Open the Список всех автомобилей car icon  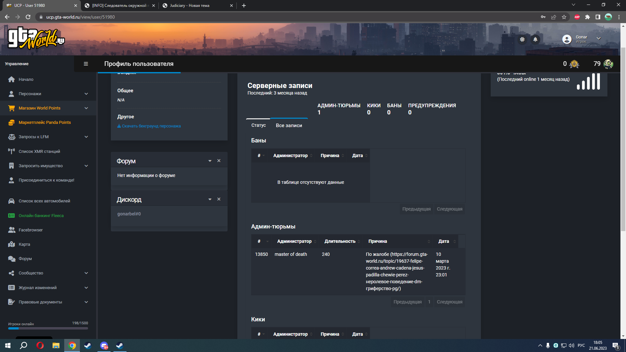pyautogui.click(x=11, y=201)
